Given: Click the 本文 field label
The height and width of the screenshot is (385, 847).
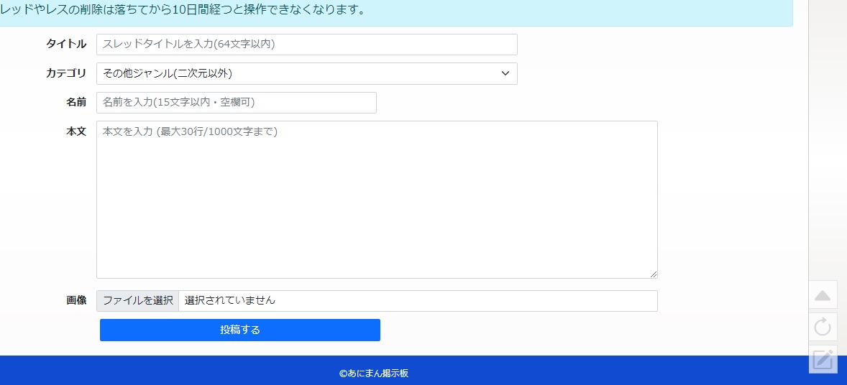Looking at the screenshot, I should coord(76,131).
